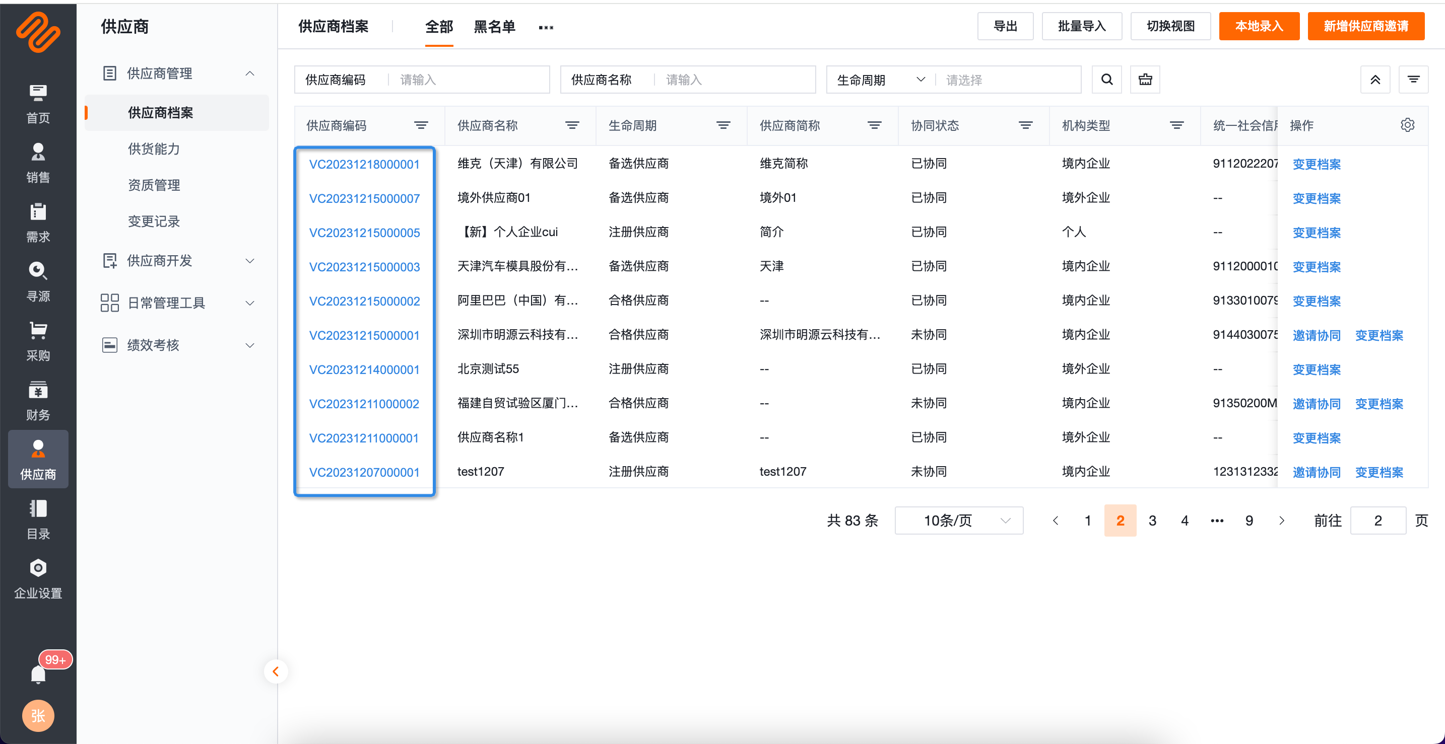Open the notification bell with 99+ badge
1445x744 pixels.
[x=38, y=674]
